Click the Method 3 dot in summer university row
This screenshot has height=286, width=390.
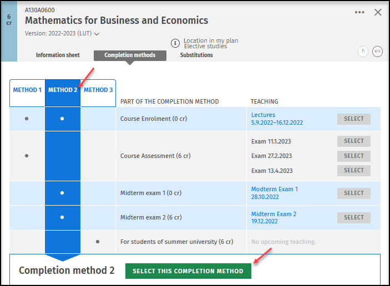pyautogui.click(x=98, y=242)
